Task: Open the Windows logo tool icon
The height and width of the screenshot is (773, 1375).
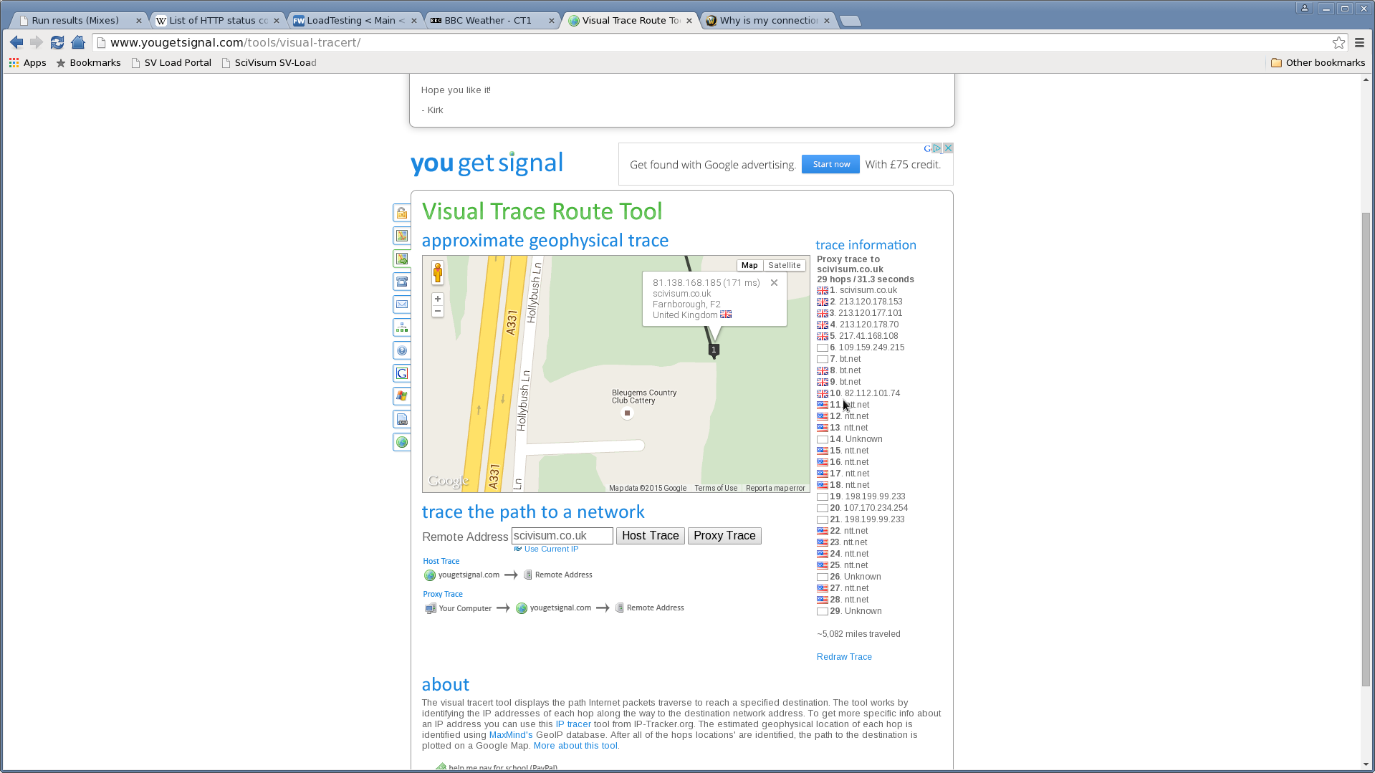Action: (x=402, y=396)
